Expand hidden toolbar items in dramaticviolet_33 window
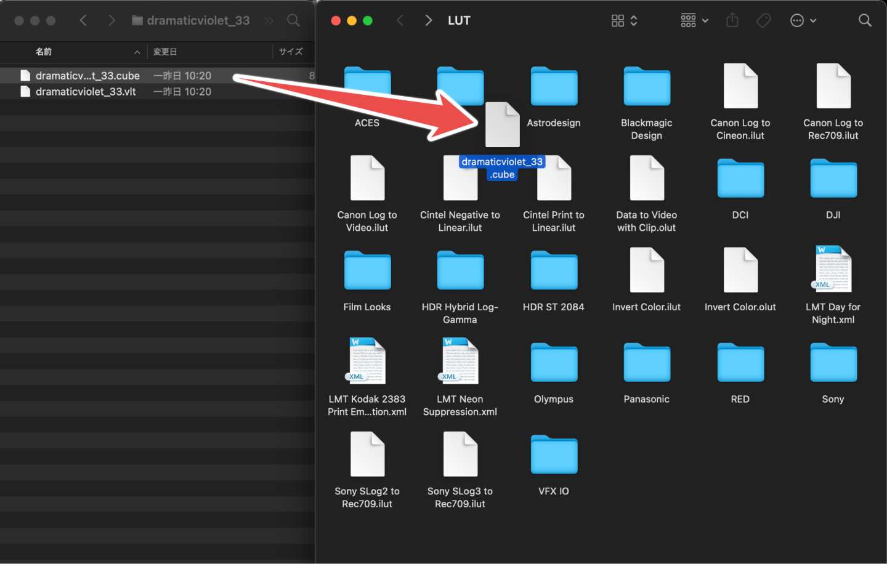Viewport: 887px width, 564px height. pos(269,21)
